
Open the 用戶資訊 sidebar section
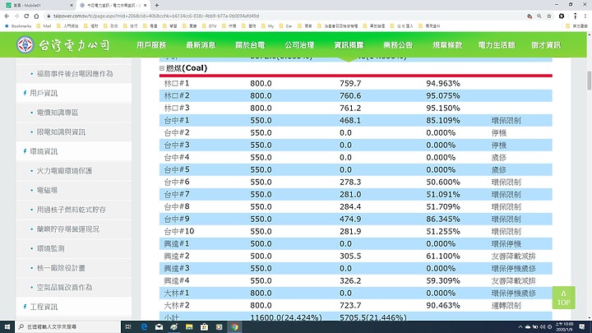(x=44, y=93)
